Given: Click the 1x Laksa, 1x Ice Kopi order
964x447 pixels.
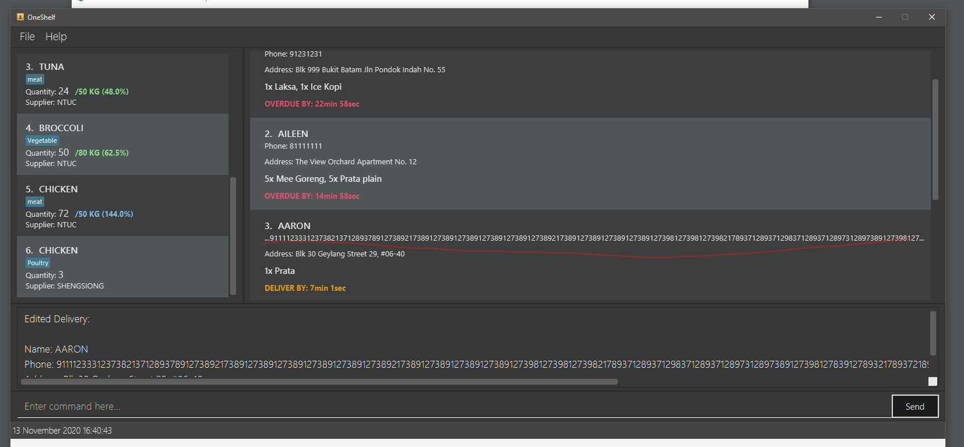Looking at the screenshot, I should point(303,87).
